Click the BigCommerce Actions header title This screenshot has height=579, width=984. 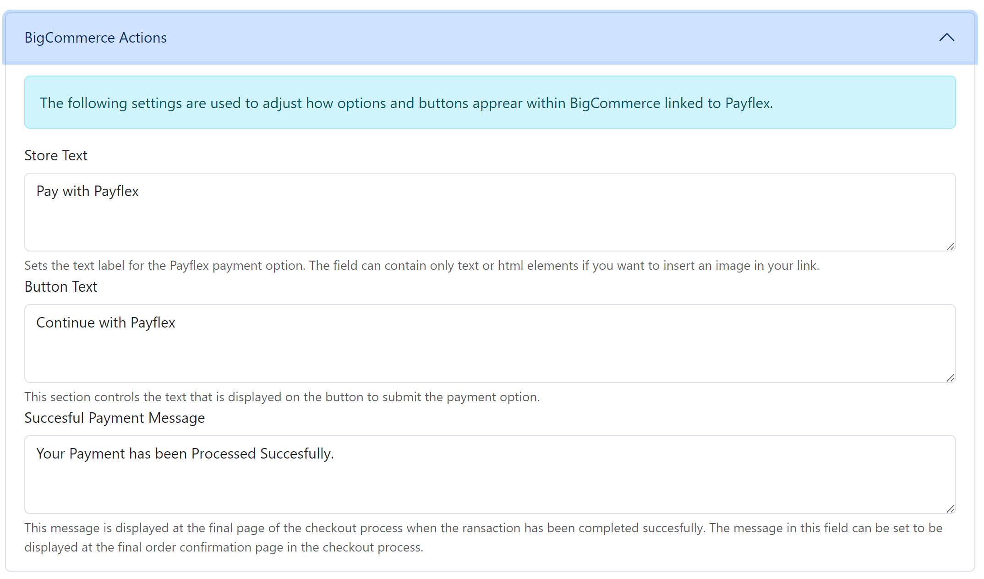click(x=95, y=38)
